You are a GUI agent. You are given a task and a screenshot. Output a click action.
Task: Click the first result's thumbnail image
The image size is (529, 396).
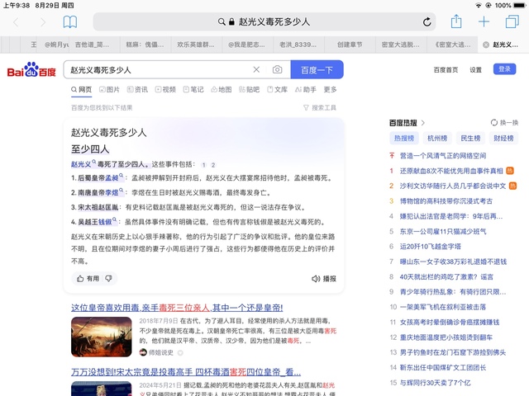click(x=101, y=337)
